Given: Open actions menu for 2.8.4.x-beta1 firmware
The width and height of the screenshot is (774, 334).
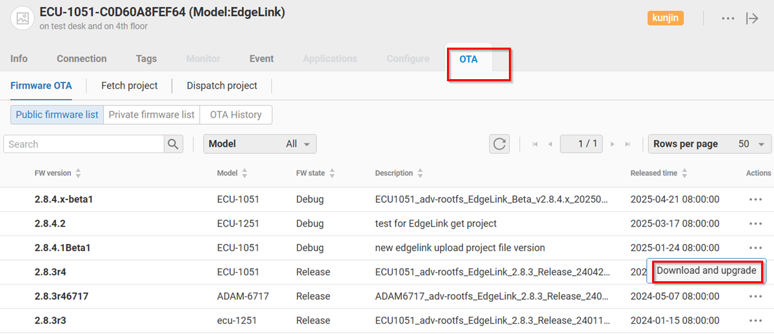Looking at the screenshot, I should click(x=755, y=199).
